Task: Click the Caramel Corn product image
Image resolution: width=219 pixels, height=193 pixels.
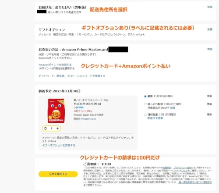Action: click(x=56, y=111)
